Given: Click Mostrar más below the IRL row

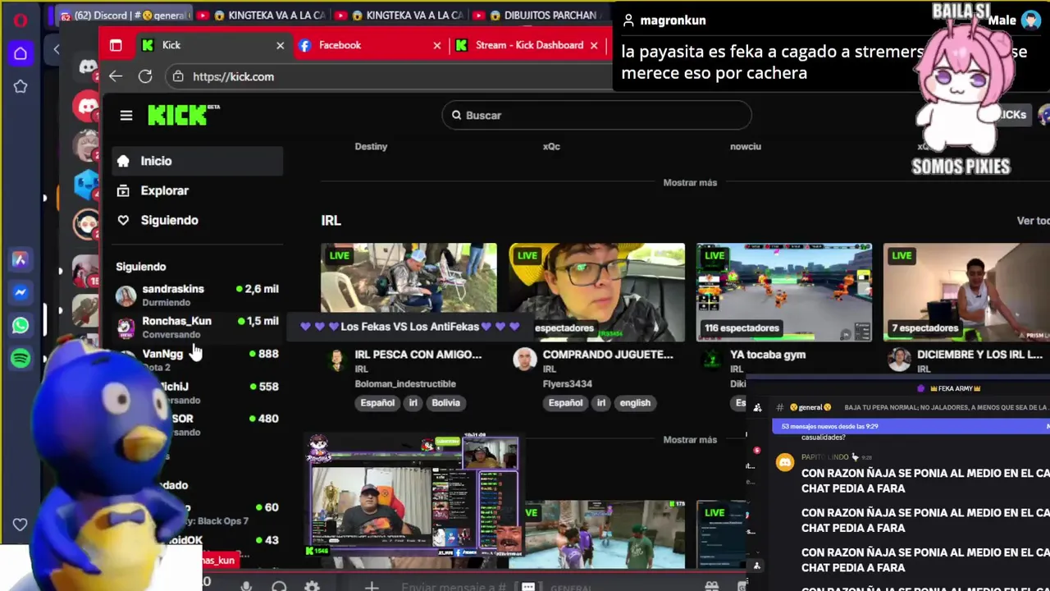Looking at the screenshot, I should point(690,440).
